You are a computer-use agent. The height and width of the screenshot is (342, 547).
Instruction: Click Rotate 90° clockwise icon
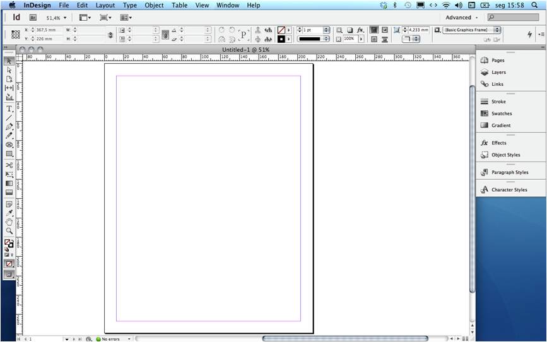point(221,30)
